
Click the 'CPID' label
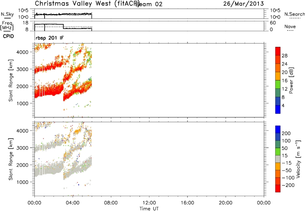click(8, 36)
